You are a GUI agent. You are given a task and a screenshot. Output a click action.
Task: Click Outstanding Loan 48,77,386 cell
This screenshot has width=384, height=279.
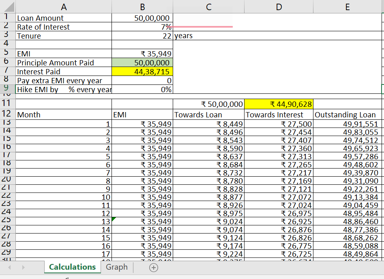point(347,229)
